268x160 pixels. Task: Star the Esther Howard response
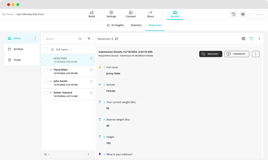(x=91, y=93)
